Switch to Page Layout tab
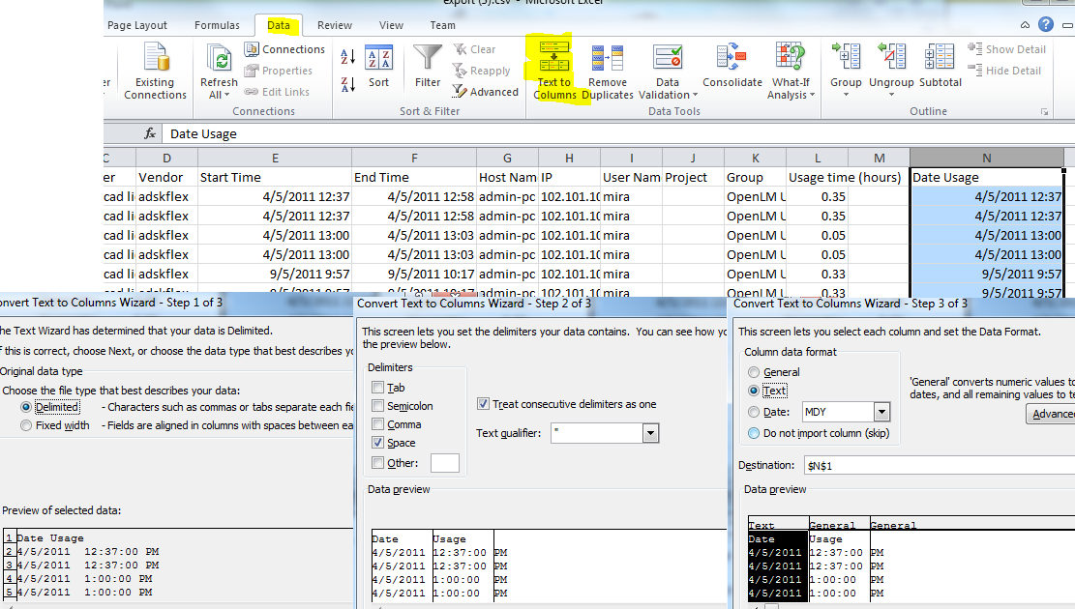The height and width of the screenshot is (609, 1075). click(x=137, y=25)
